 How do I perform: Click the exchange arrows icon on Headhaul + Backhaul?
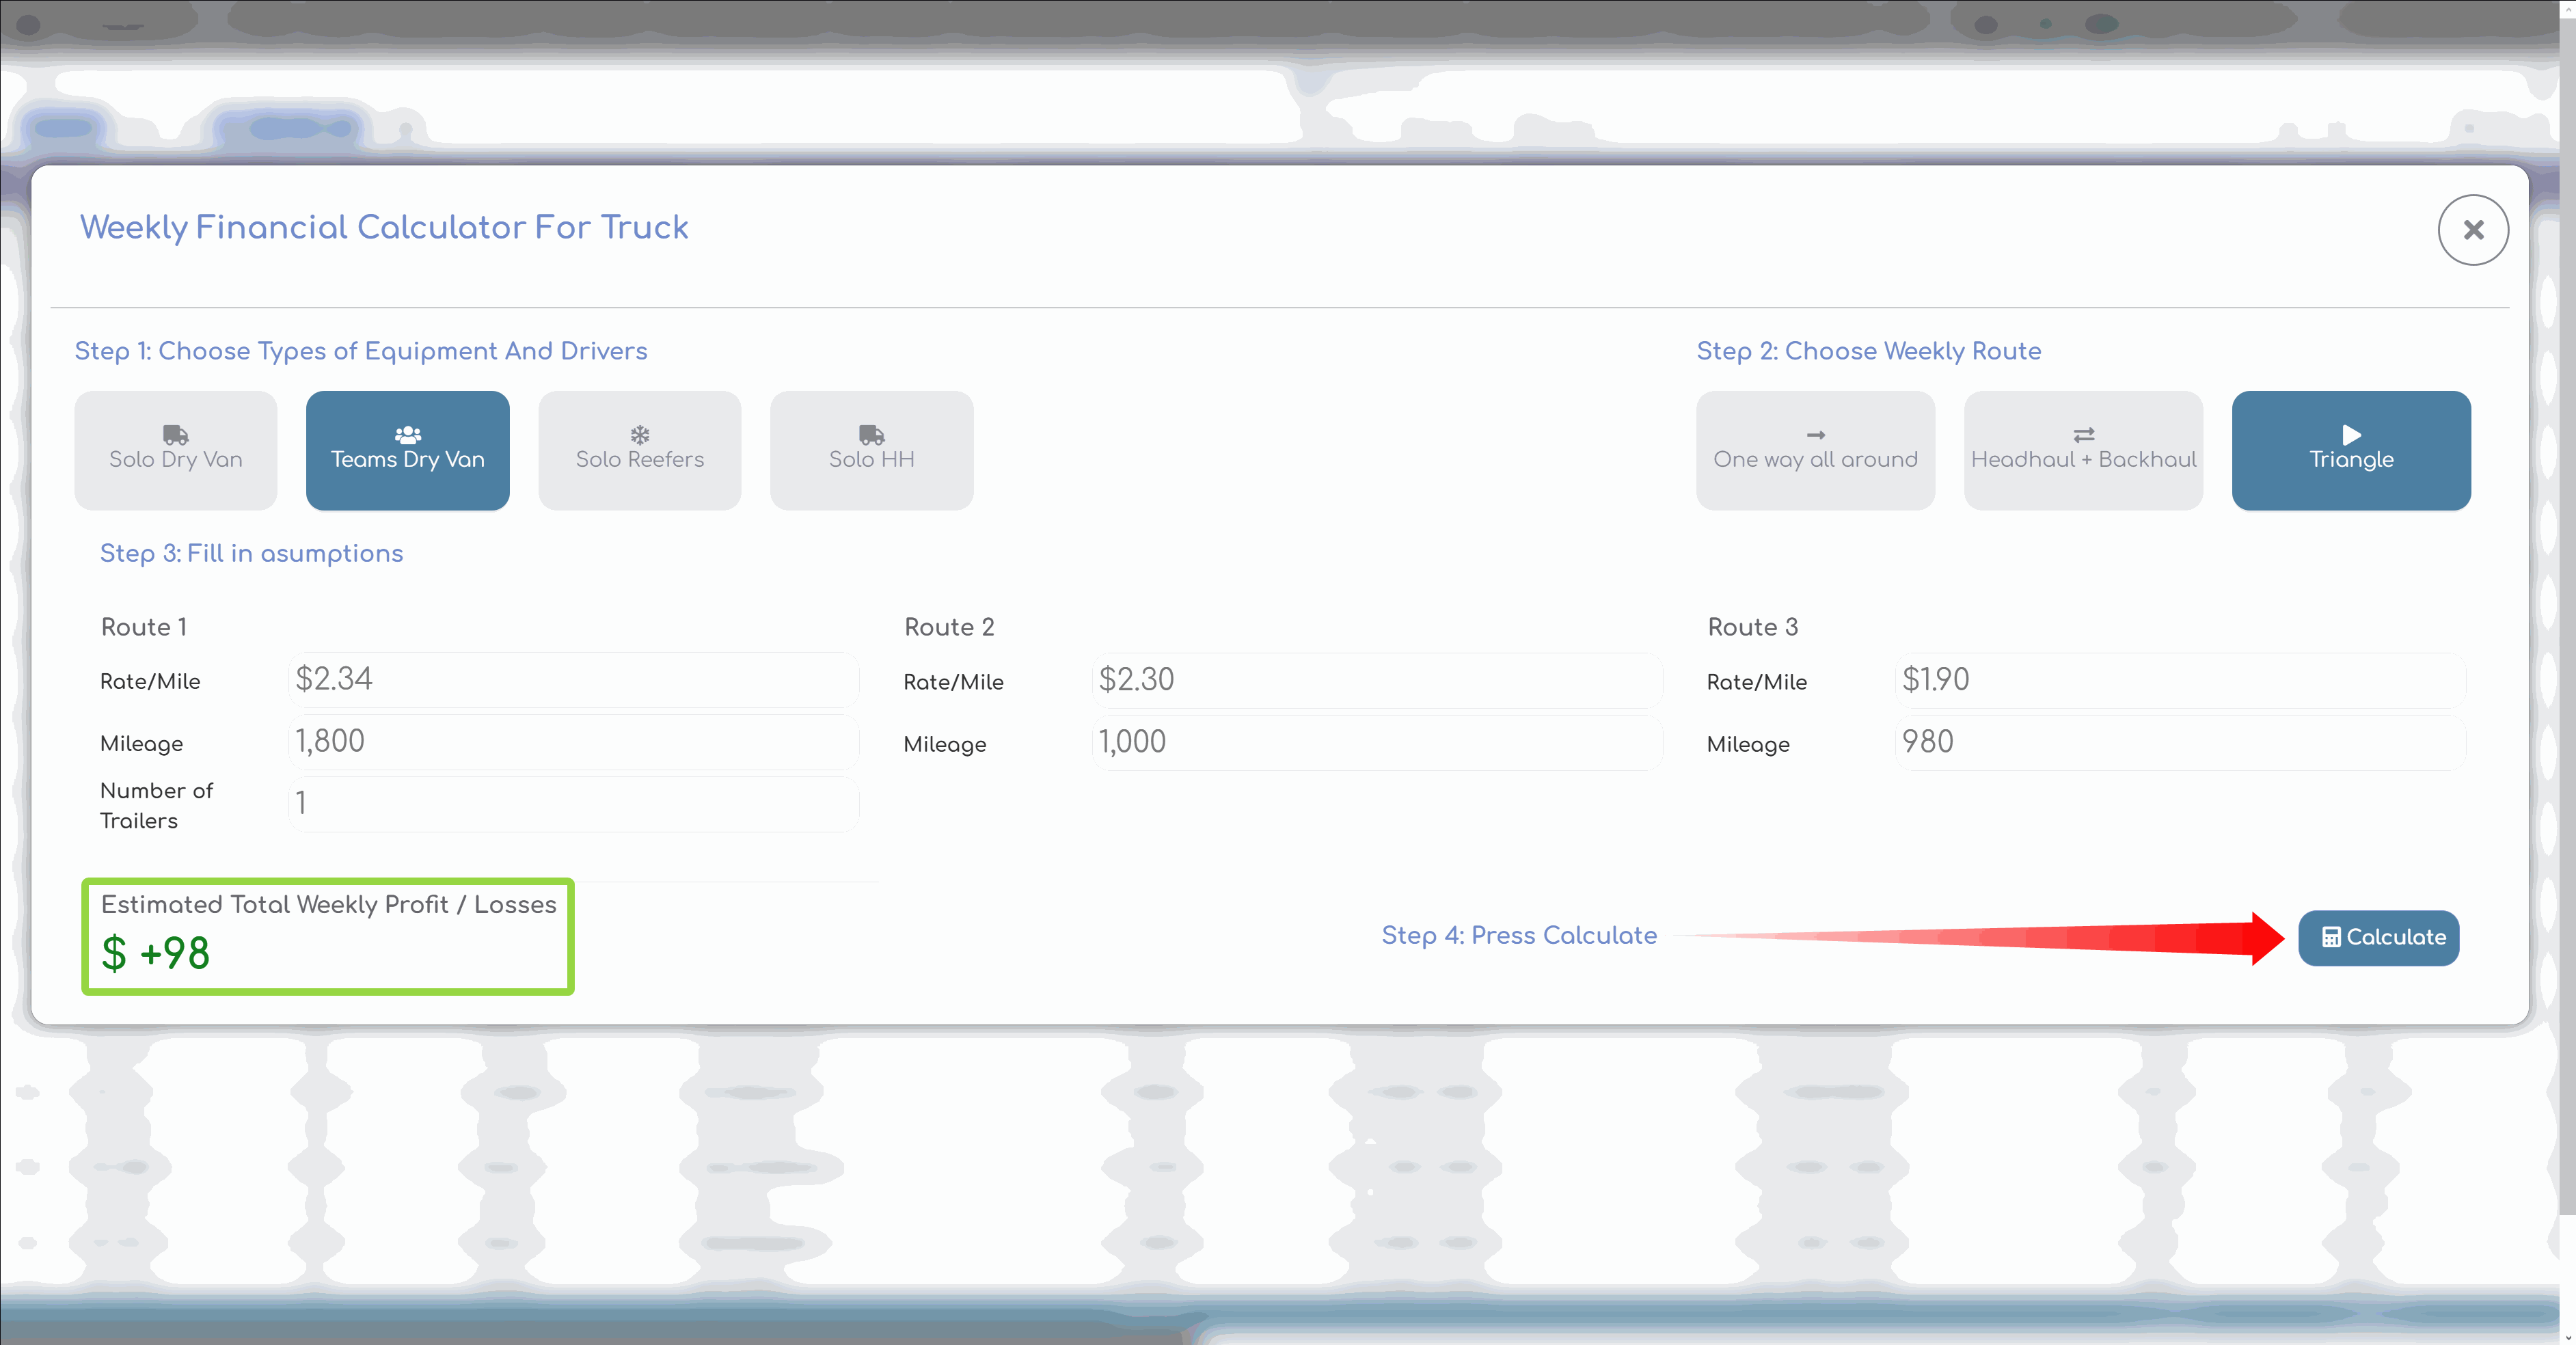(2083, 435)
